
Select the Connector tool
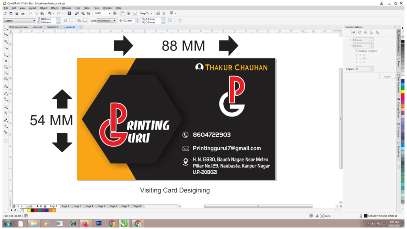(6, 100)
